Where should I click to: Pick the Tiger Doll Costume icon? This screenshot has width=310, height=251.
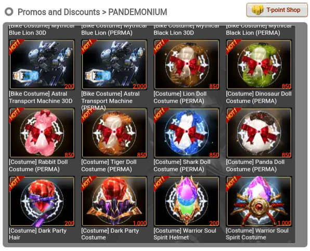114,133
